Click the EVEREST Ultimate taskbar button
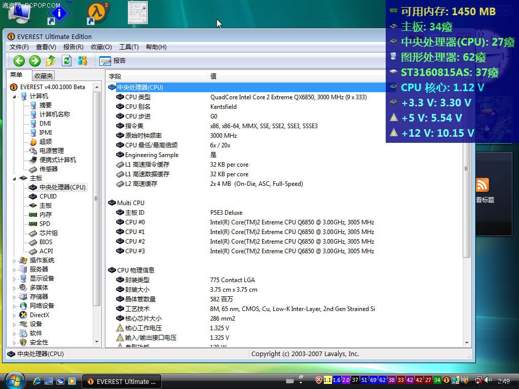 [x=122, y=381]
